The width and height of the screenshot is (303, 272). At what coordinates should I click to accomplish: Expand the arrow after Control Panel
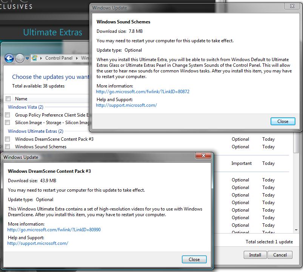tap(77, 58)
